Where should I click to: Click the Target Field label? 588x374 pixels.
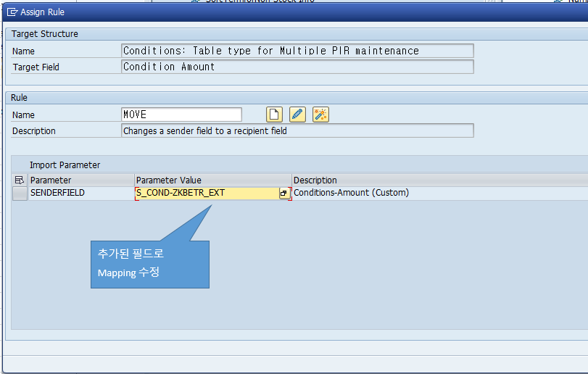pyautogui.click(x=36, y=67)
